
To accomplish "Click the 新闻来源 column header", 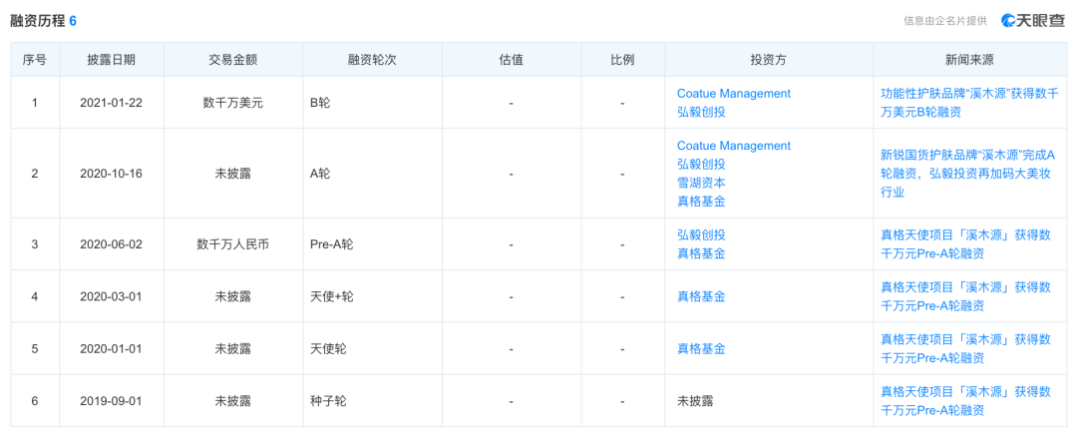I will pyautogui.click(x=969, y=60).
